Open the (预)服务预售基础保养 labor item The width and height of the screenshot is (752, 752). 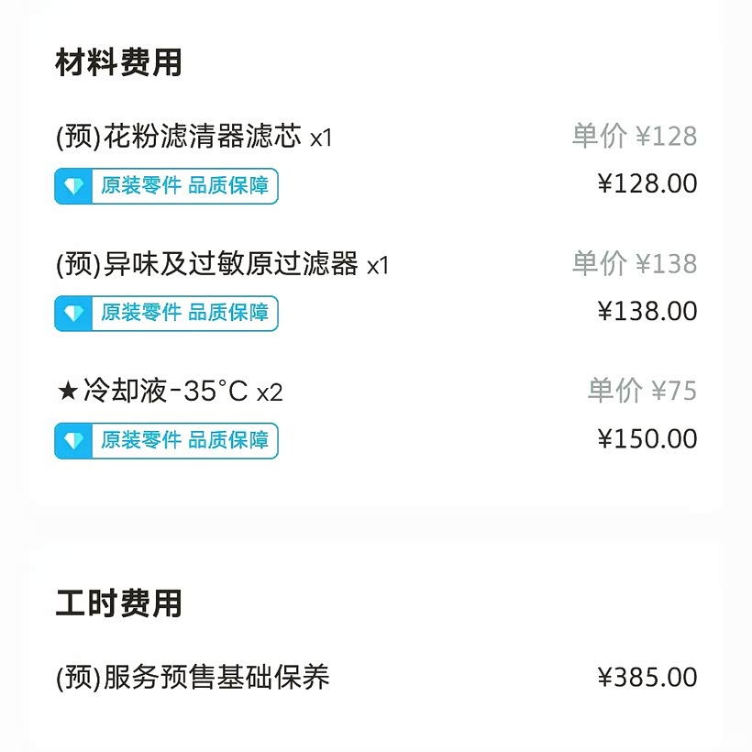pos(193,678)
